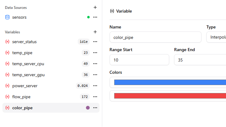This screenshot has width=226, height=127.
Task: Click the idle value badge of server_status
Action: click(84, 42)
